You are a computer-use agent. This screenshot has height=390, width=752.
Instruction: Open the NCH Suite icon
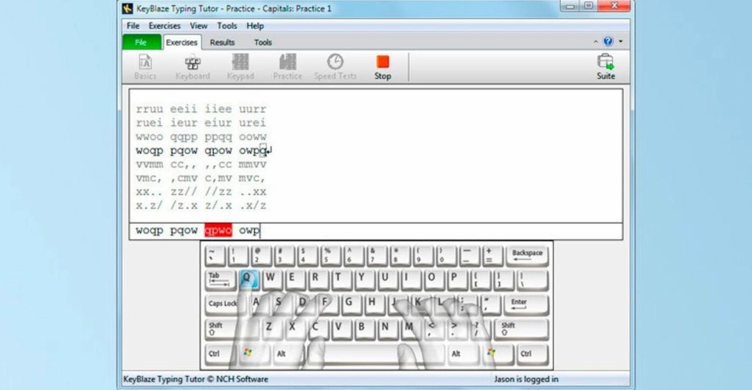click(x=606, y=66)
